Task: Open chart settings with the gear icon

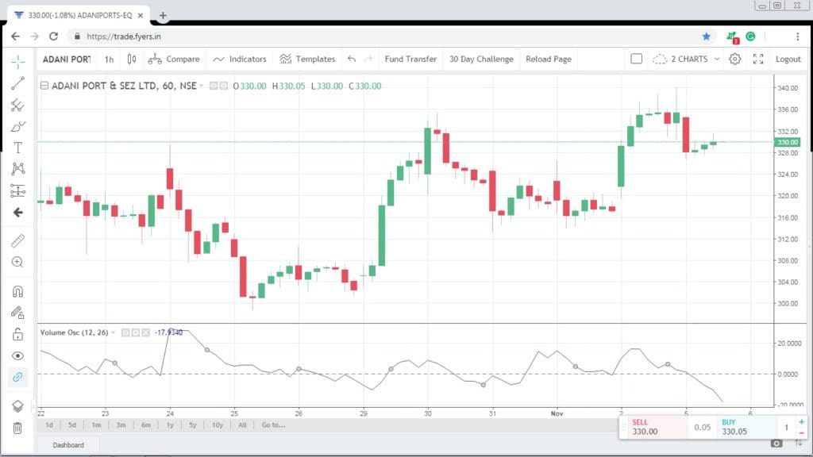Action: click(734, 59)
